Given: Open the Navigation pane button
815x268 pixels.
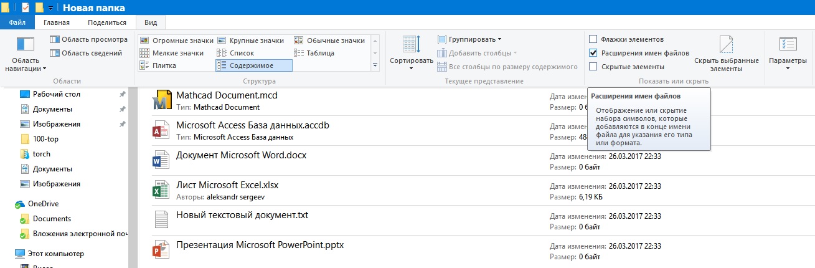Looking at the screenshot, I should coord(26,54).
